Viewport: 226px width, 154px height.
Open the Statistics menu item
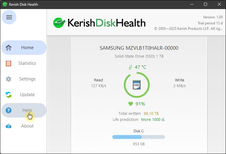27,63
